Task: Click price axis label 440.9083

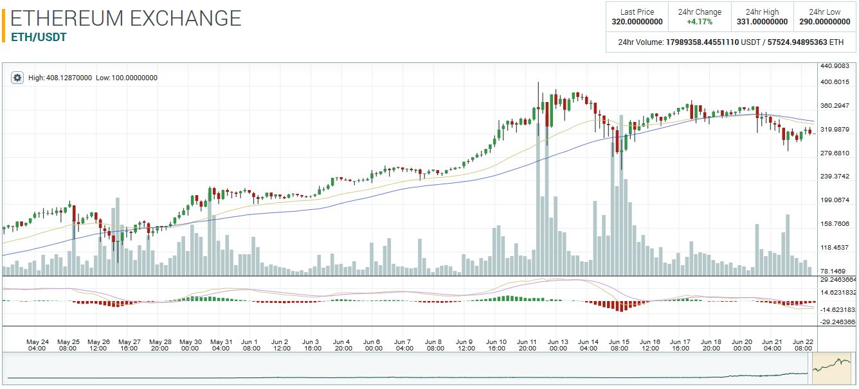Action: click(x=835, y=66)
